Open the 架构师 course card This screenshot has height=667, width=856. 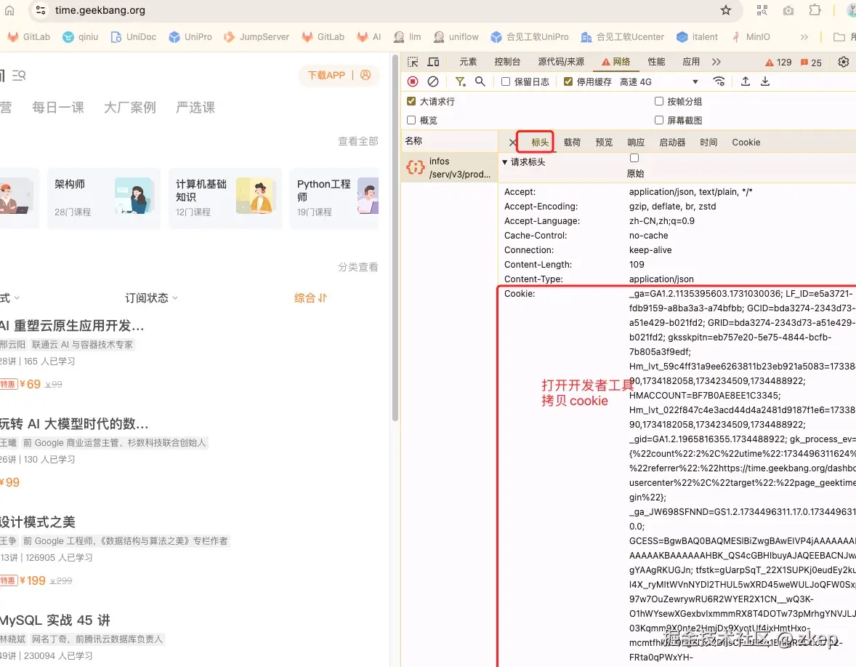tap(104, 198)
